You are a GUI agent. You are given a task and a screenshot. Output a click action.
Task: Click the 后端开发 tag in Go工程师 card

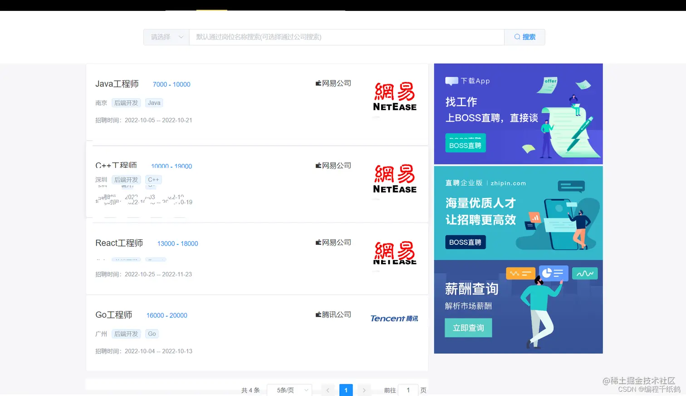tap(126, 334)
